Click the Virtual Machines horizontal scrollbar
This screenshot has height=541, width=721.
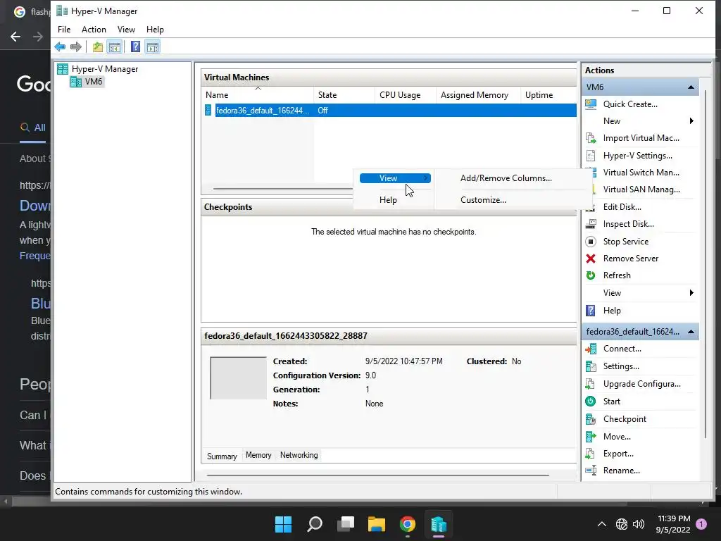[282, 189]
